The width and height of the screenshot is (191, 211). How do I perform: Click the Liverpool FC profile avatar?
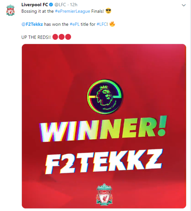click(10, 10)
